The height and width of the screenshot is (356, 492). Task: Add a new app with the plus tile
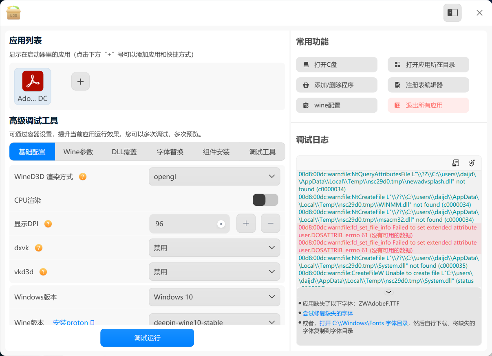(x=81, y=81)
